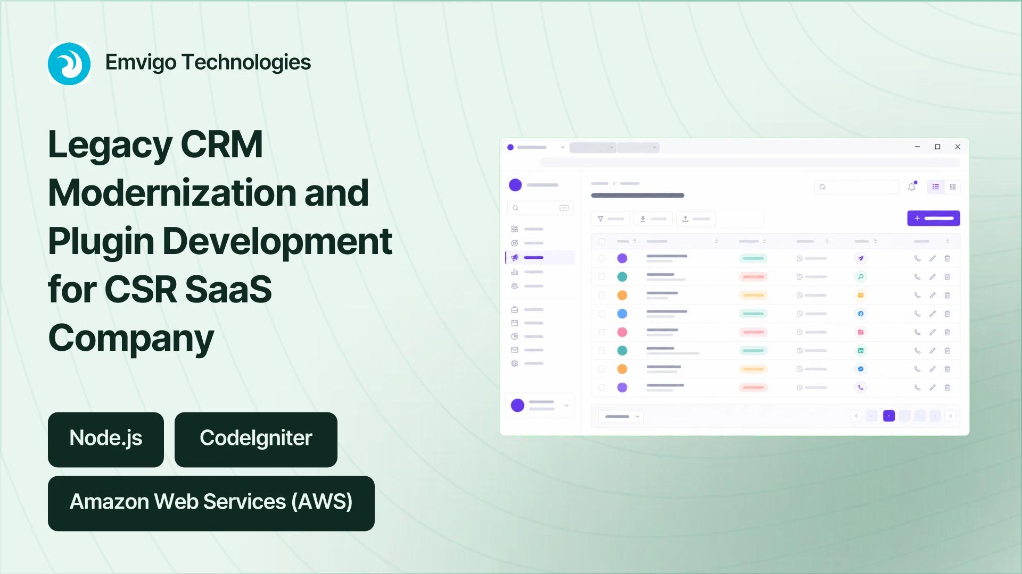Click the purple add (+) button
This screenshot has height=574, width=1022.
(934, 218)
